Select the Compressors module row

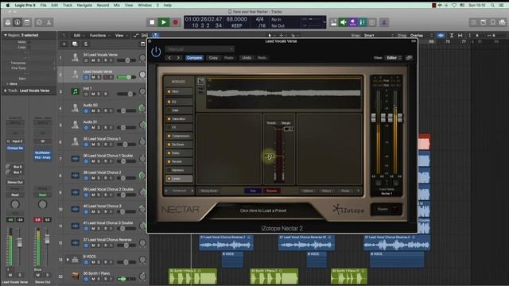tap(179, 136)
